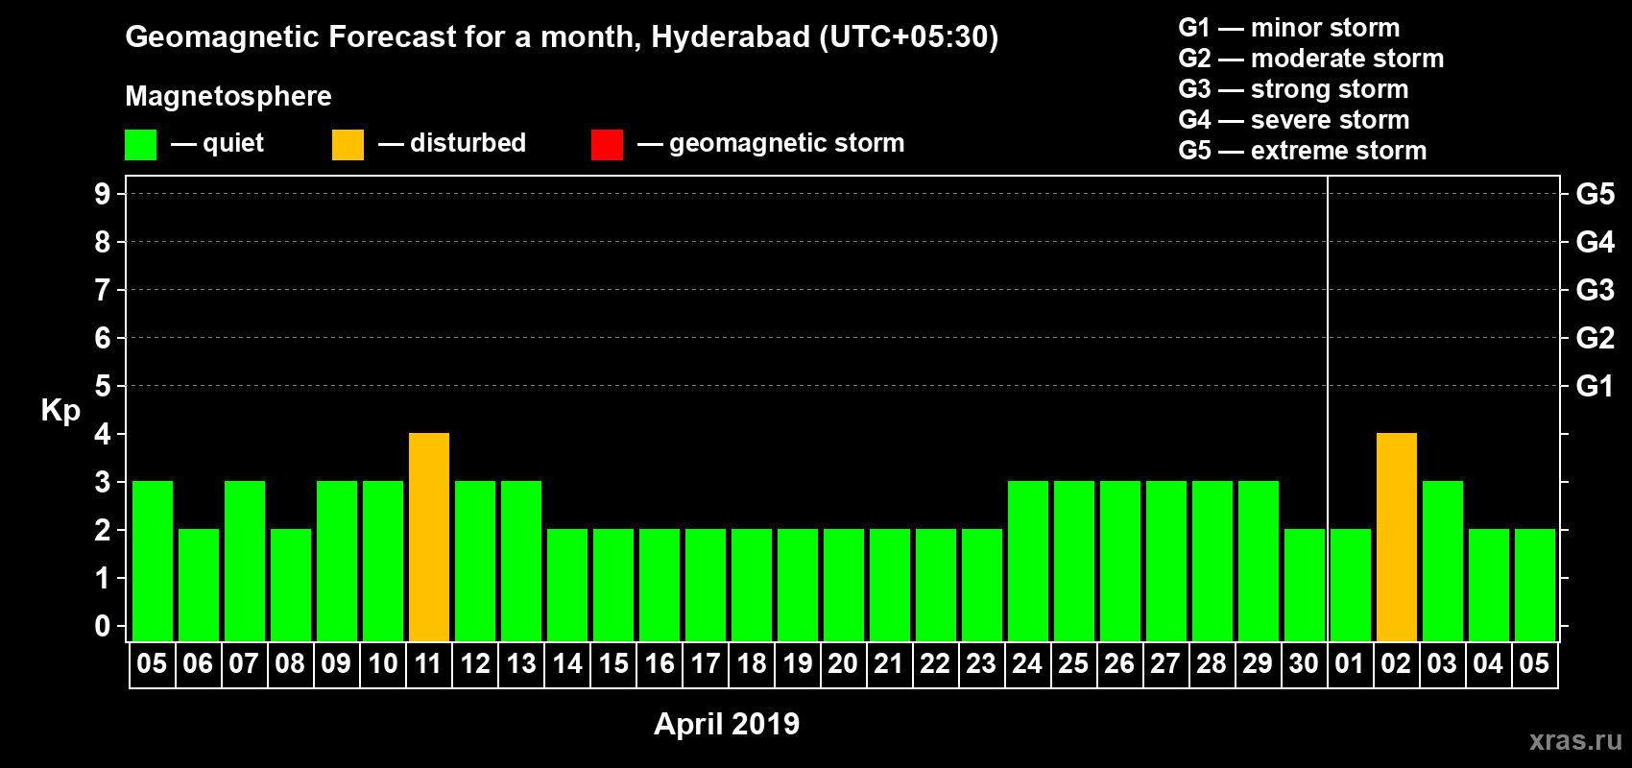Click the green bar for April 20

(844, 586)
